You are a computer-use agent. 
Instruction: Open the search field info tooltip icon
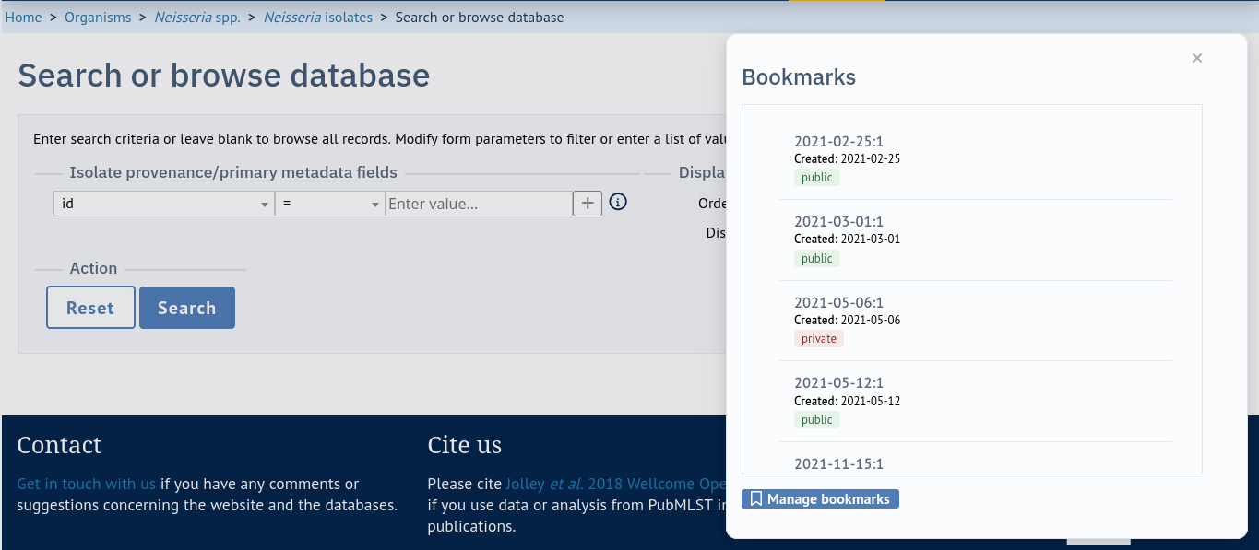tap(619, 202)
